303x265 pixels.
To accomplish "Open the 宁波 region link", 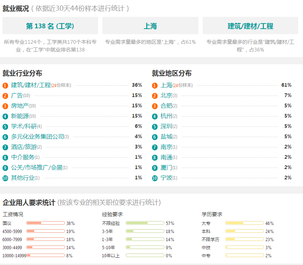I will pyautogui.click(x=166, y=178).
